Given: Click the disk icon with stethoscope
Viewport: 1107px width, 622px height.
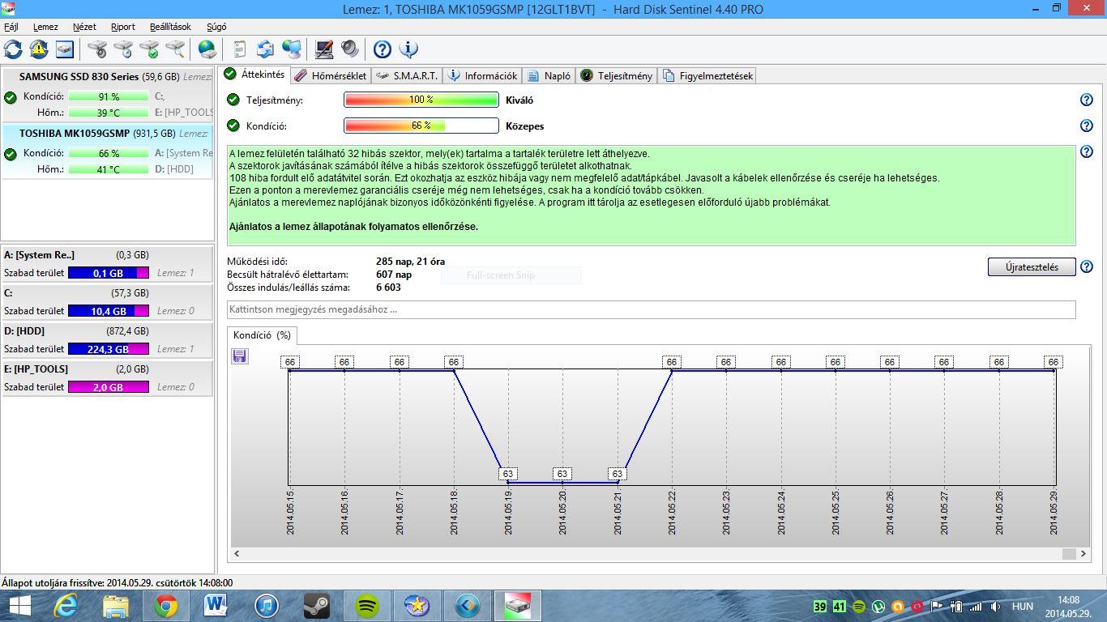Looking at the screenshot, I should (x=97, y=49).
